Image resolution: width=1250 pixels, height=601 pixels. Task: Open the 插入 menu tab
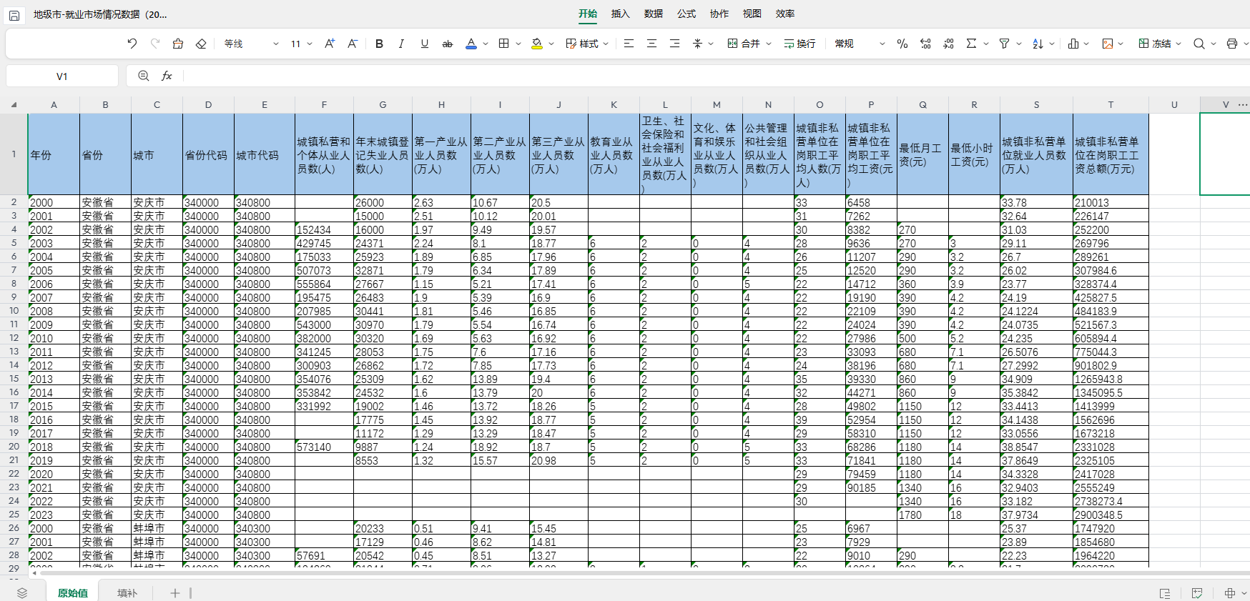coord(620,14)
